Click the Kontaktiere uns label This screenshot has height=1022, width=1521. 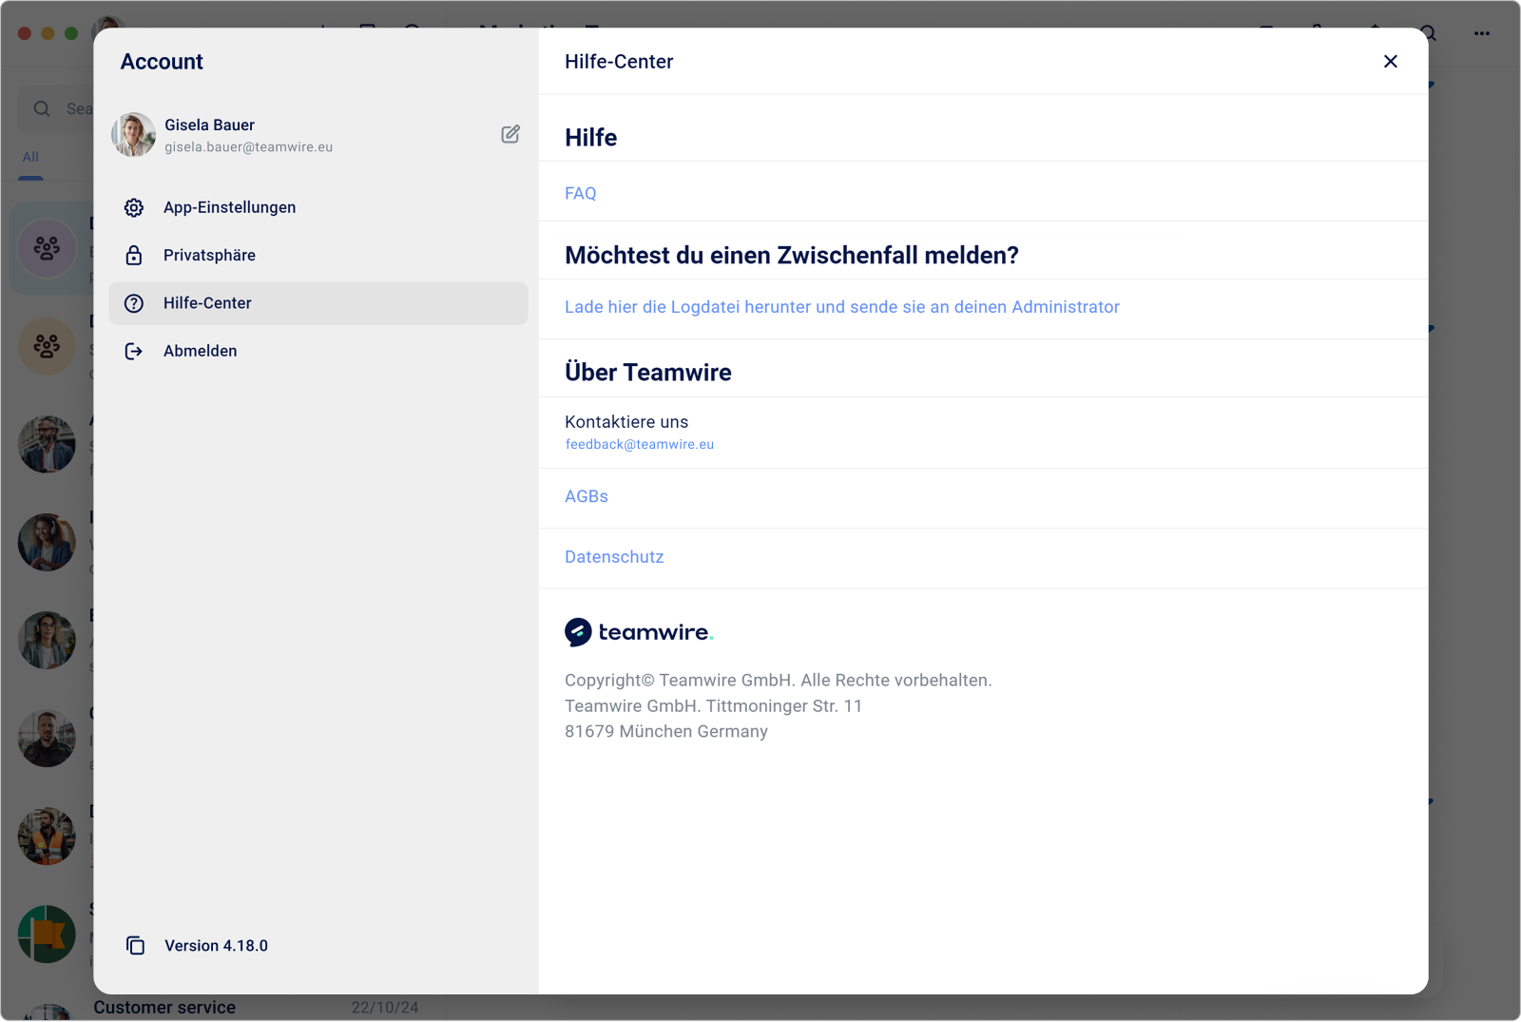pos(626,422)
